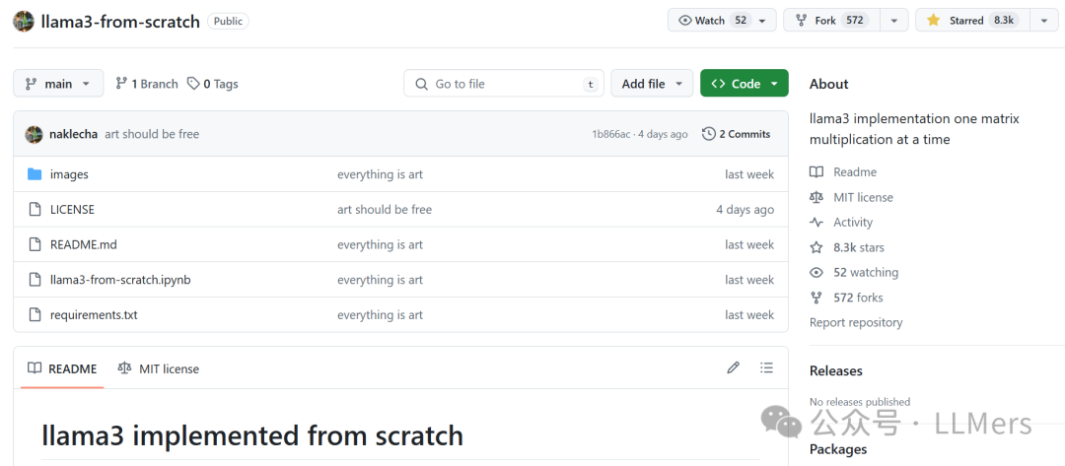Click the pencil edit README icon
The width and height of the screenshot is (1065, 466).
(733, 367)
